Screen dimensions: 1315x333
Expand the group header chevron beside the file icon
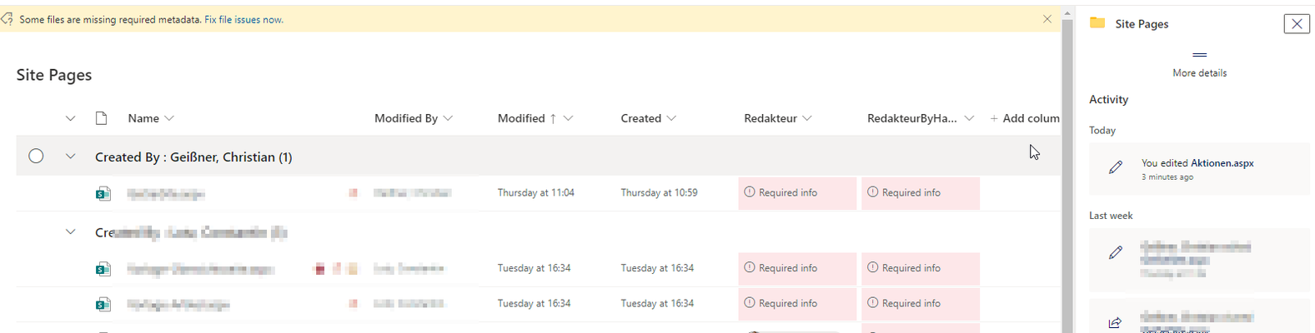point(71,119)
